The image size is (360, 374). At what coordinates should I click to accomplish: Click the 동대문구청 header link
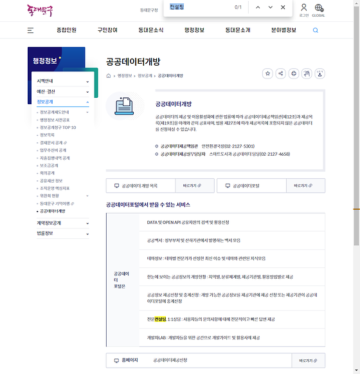click(149, 10)
